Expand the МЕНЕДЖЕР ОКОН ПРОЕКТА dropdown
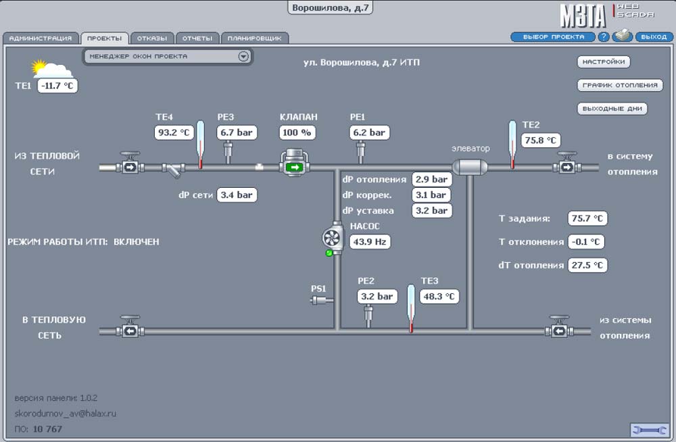 tap(167, 57)
